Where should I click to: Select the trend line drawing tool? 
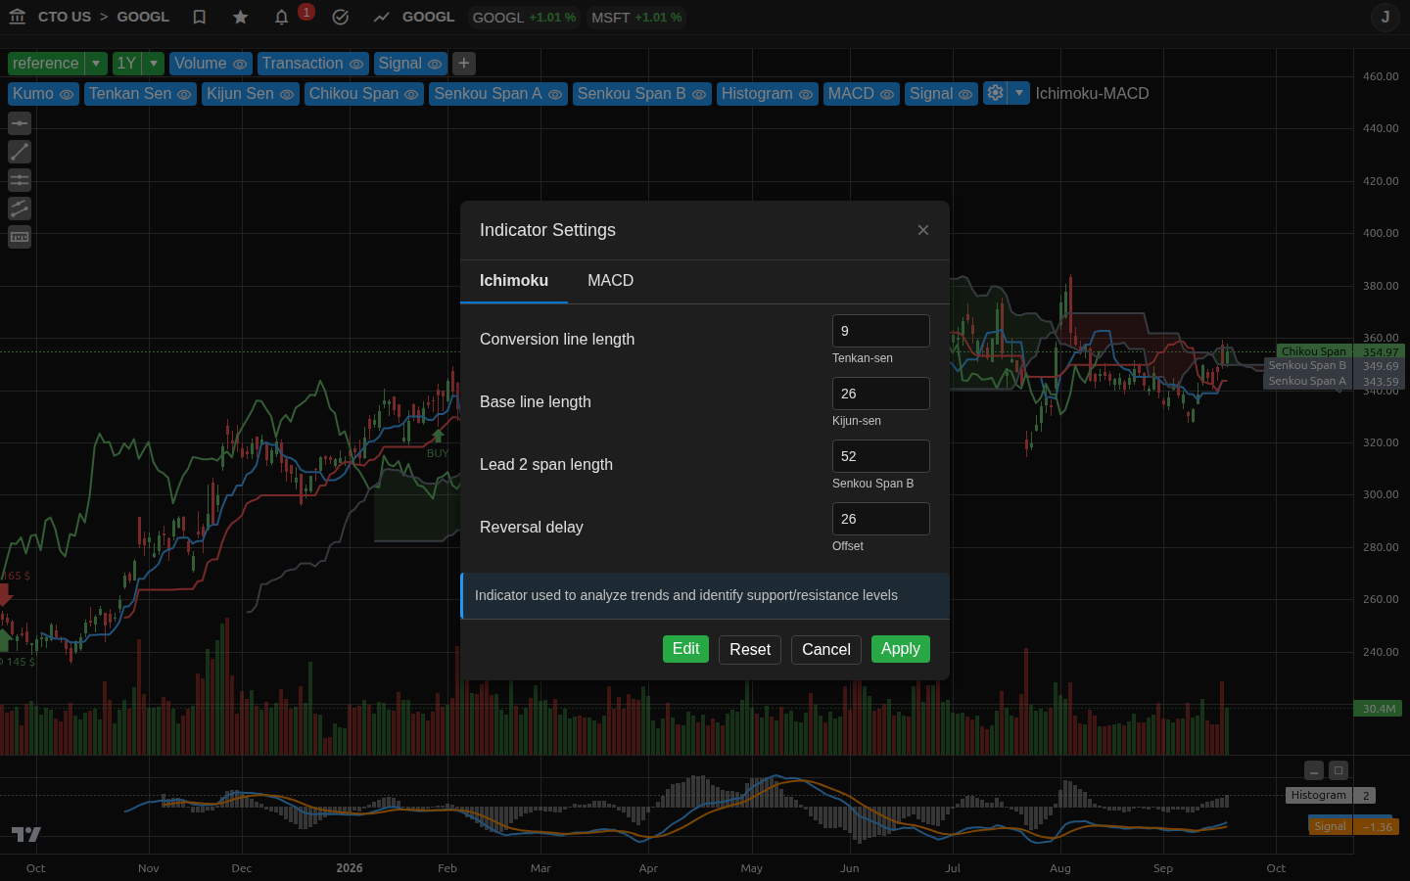20,152
